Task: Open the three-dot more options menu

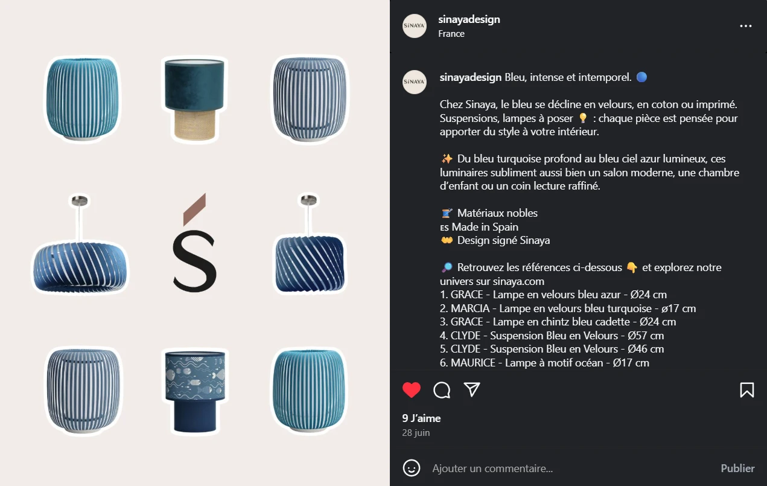Action: [746, 26]
